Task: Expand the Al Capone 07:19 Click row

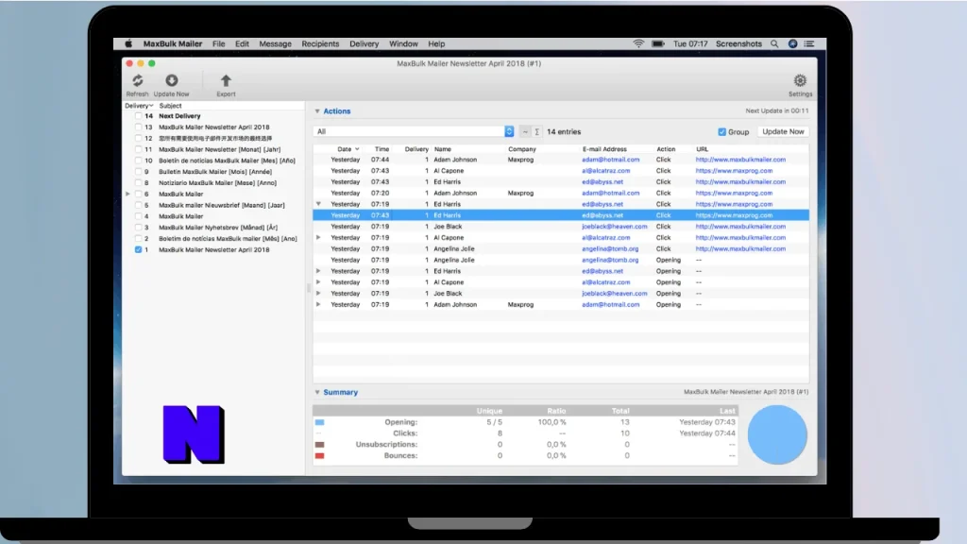Action: [318, 237]
